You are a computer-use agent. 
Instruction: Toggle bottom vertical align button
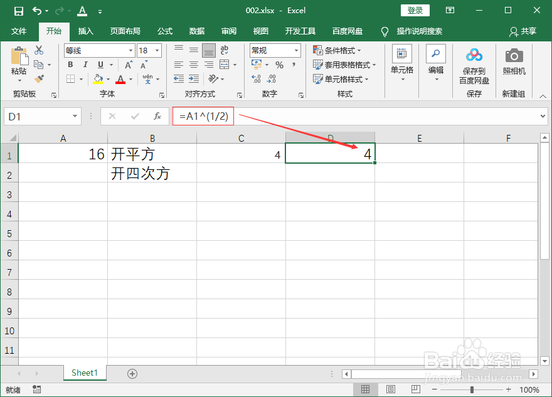209,51
